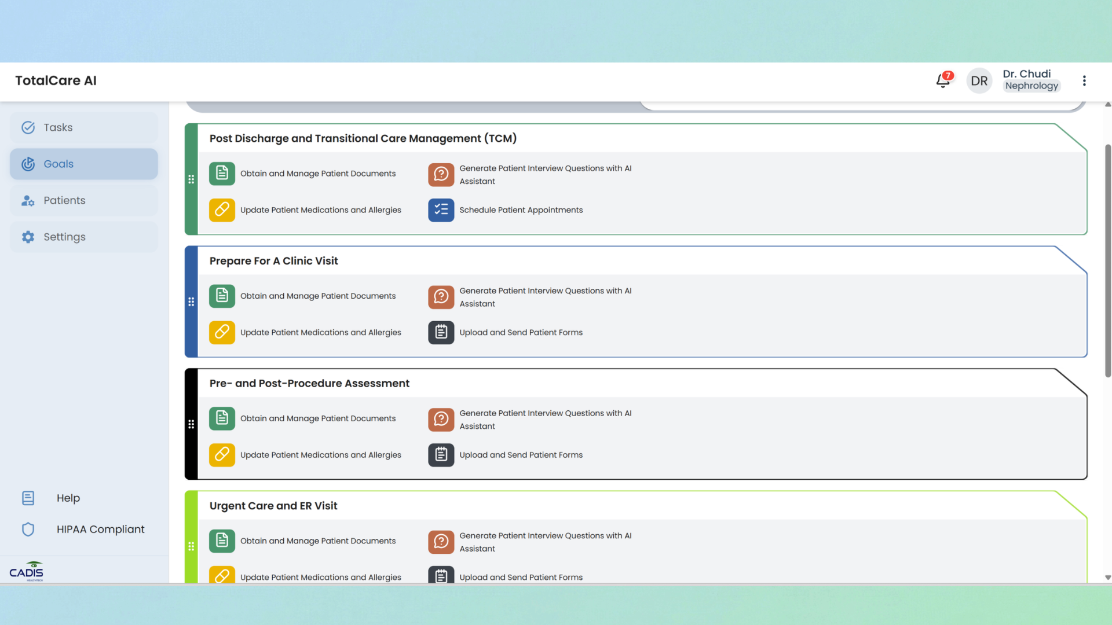The image size is (1112, 625).
Task: Click the CADIS logo
Action: [27, 571]
